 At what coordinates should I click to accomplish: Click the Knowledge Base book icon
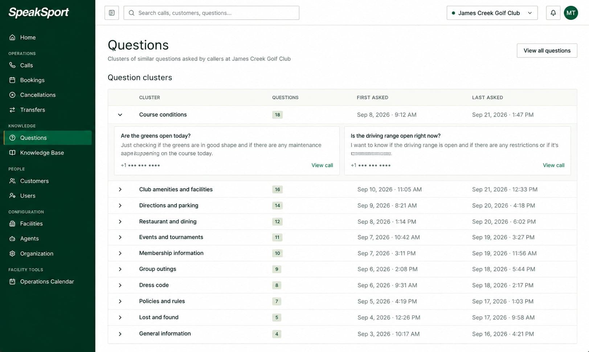pos(12,153)
